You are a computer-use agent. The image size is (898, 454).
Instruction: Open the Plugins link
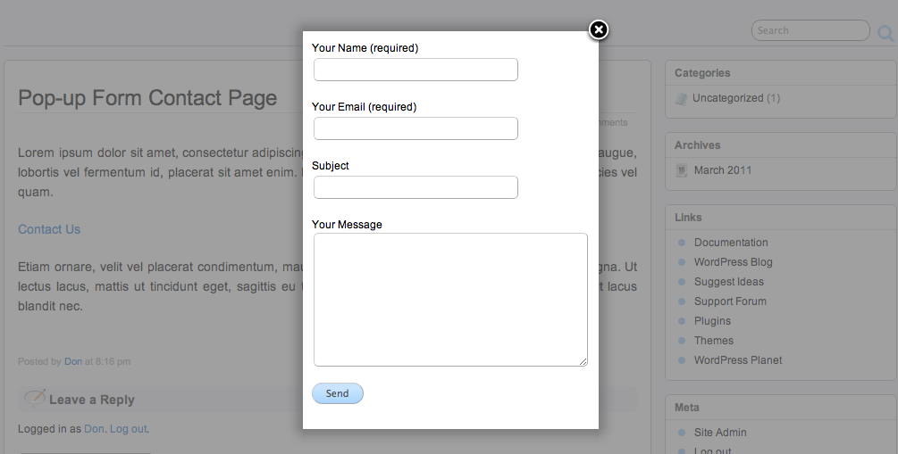[712, 321]
